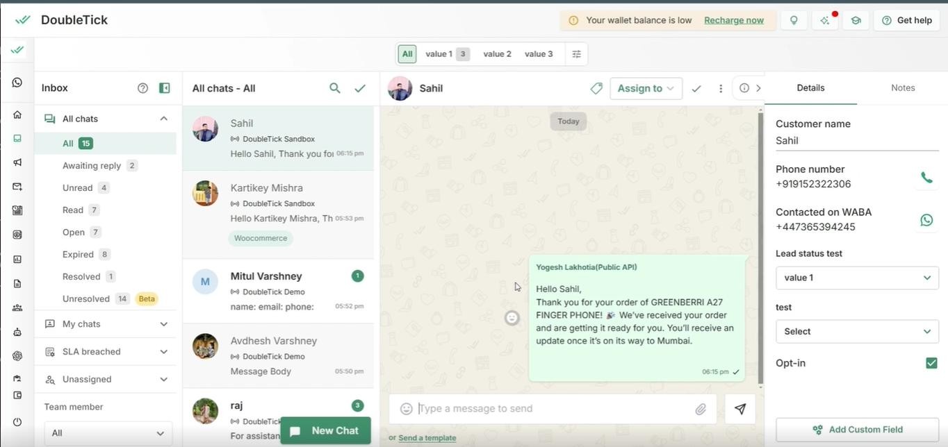The width and height of the screenshot is (948, 447).
Task: Mark all chats with checkmark icon
Action: point(360,88)
